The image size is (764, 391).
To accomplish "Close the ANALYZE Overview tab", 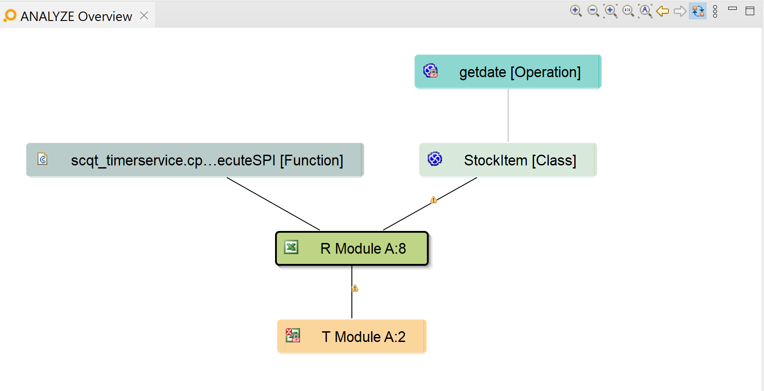I will pyautogui.click(x=144, y=16).
